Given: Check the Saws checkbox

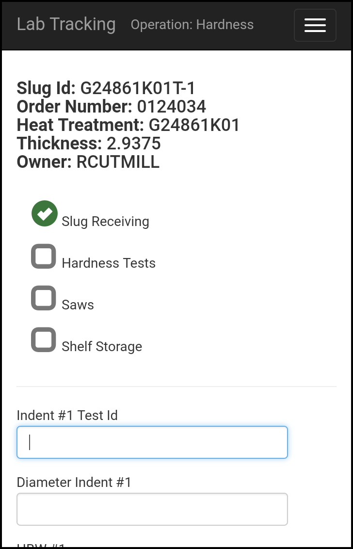Looking at the screenshot, I should click(43, 298).
